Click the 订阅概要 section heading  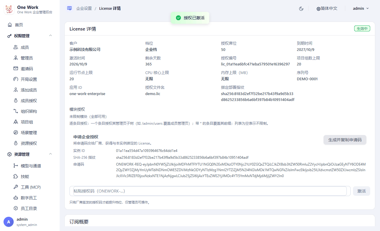point(79,222)
